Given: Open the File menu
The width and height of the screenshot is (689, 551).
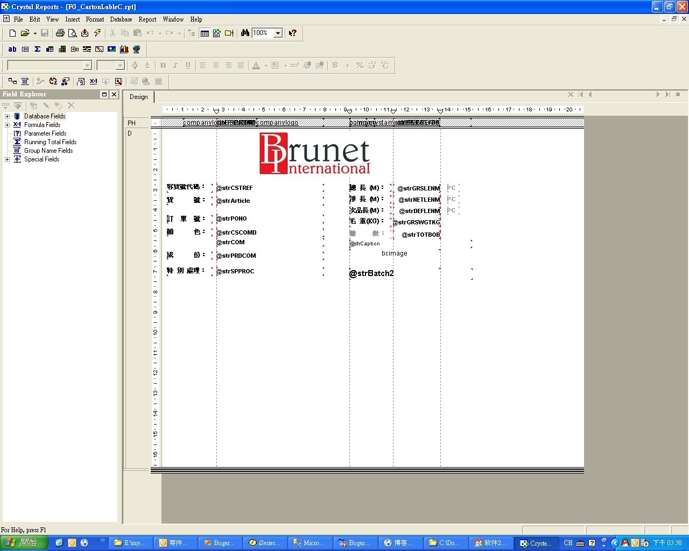Looking at the screenshot, I should point(18,19).
